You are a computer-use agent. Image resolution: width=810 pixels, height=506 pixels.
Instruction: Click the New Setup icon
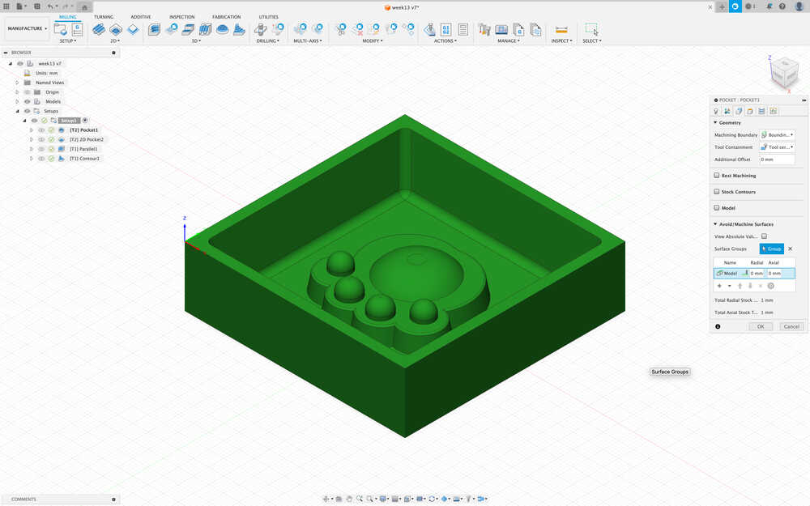coord(61,29)
